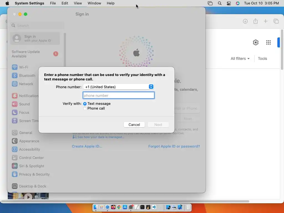
Task: Open the Window menu
Action: 94,3
